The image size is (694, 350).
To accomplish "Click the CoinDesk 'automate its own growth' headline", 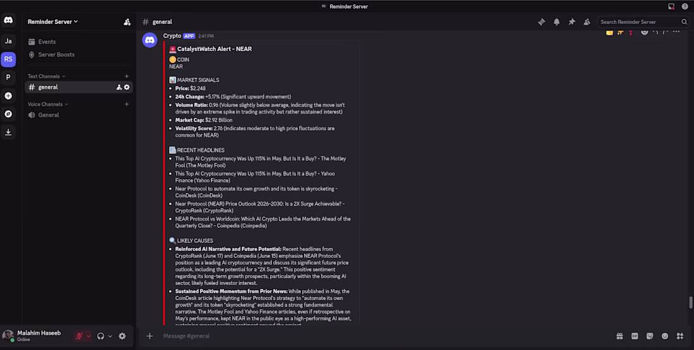I will 256,192.
